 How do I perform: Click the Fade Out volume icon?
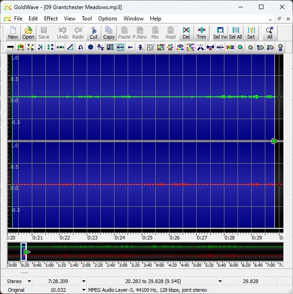pyautogui.click(x=270, y=47)
